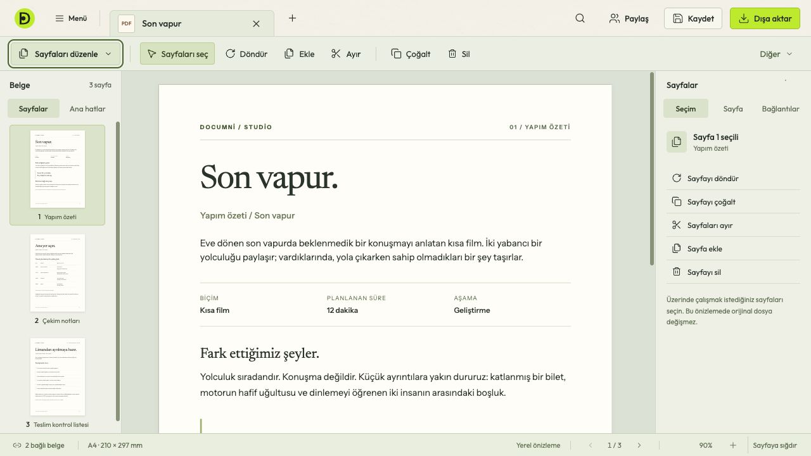Screen dimensions: 811x456
Task: Click the Sayfa 1 seçili pages icon
Action: coord(677,142)
